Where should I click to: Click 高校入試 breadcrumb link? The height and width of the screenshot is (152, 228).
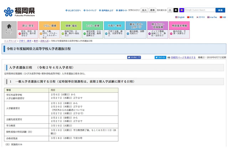click(x=45, y=41)
